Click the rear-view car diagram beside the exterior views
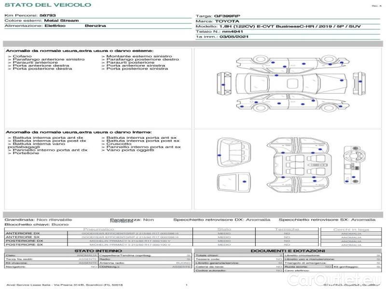 coord(359,83)
